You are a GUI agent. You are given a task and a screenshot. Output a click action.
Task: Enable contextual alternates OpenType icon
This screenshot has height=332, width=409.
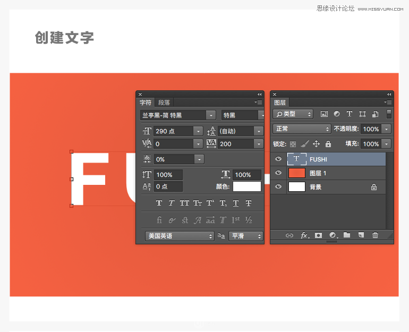[172, 220]
